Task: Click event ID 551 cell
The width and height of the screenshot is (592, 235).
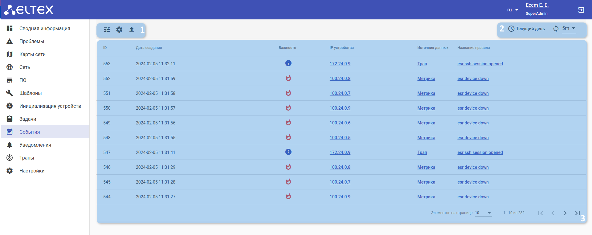Action: pos(107,93)
